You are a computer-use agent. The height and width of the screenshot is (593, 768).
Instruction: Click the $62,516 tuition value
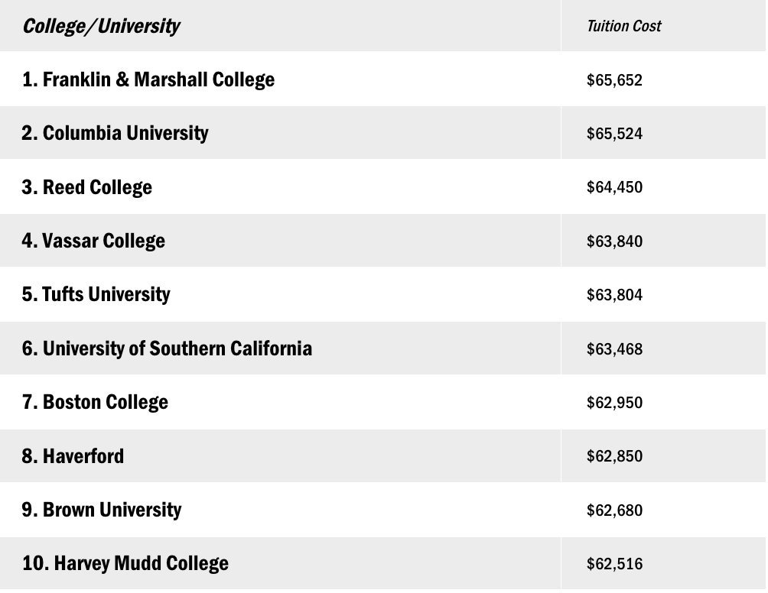(x=614, y=564)
